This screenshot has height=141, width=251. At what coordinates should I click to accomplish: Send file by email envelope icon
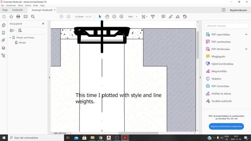click(x=25, y=16)
